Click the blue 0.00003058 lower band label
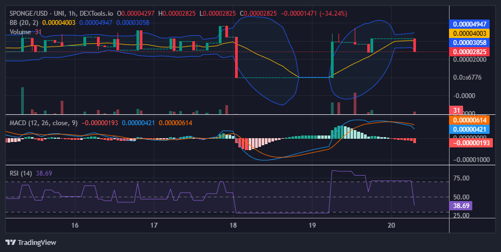 point(470,42)
